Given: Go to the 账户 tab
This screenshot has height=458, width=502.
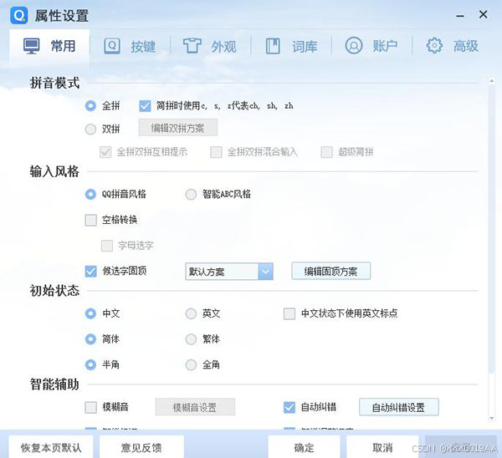Looking at the screenshot, I should [371, 46].
